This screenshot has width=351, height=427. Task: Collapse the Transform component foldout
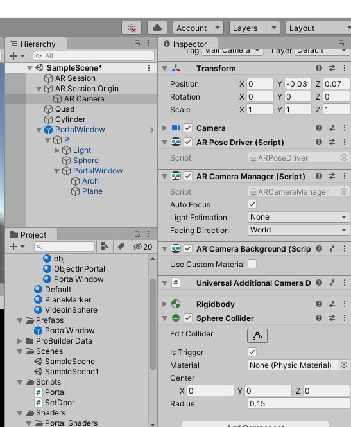click(x=165, y=68)
